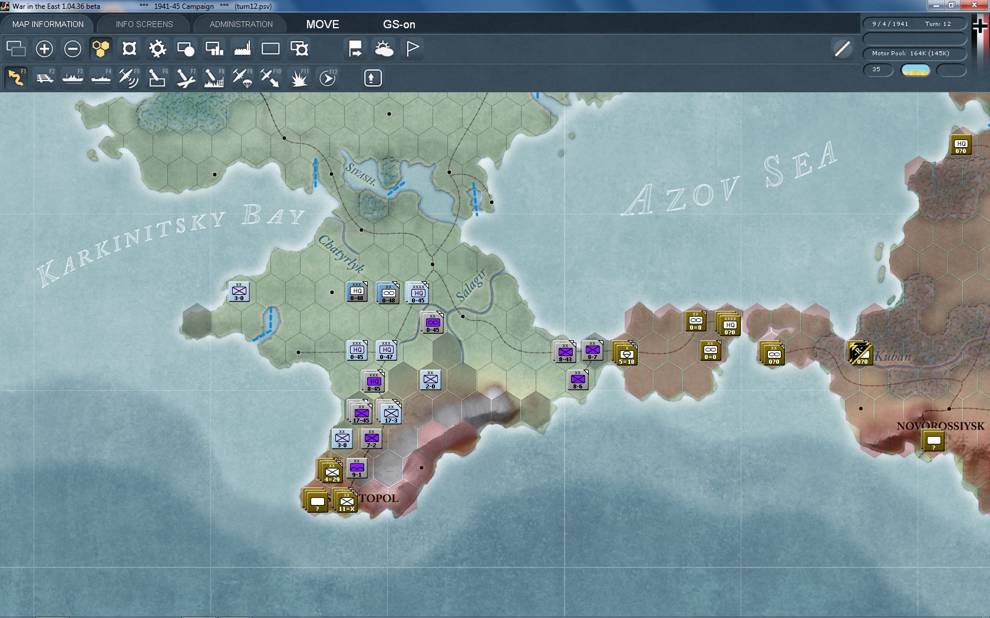The height and width of the screenshot is (618, 990).
Task: Select F2 rail mode
Action: pos(45,78)
